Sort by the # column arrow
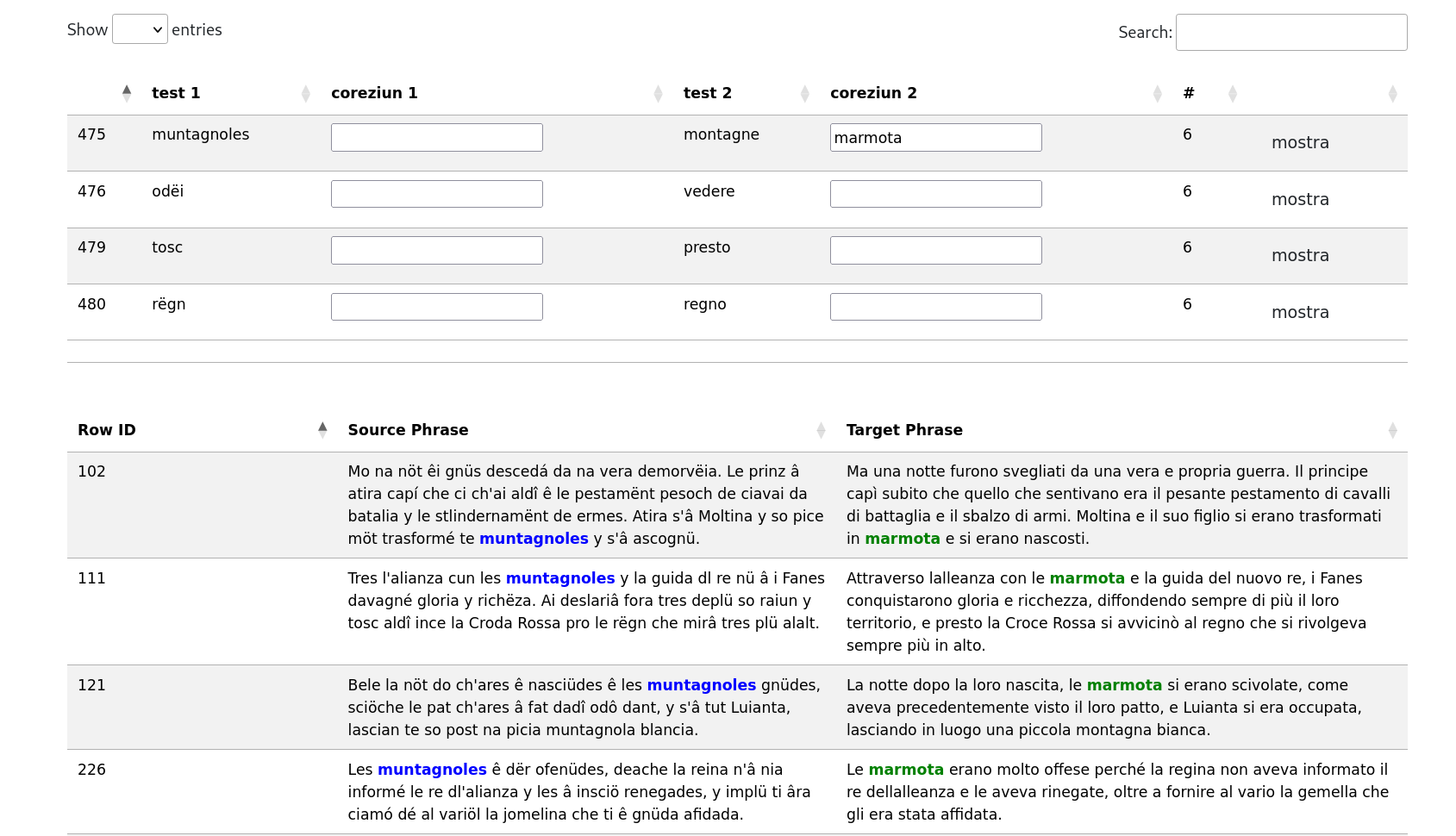The width and height of the screenshot is (1456, 836). [1232, 93]
